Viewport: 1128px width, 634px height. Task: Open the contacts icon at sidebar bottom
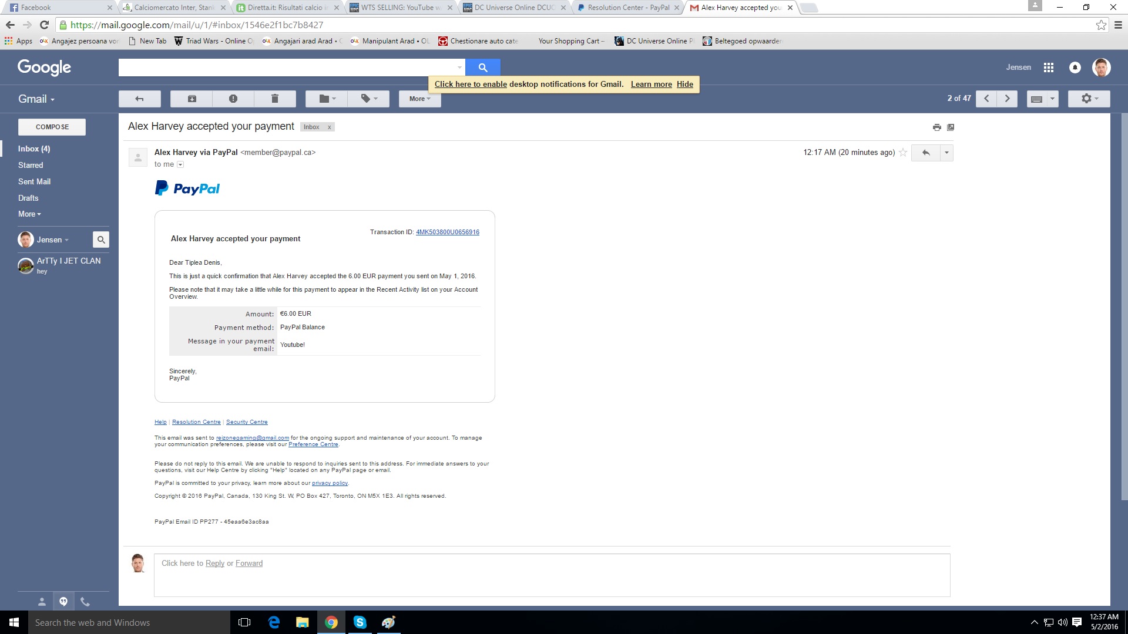click(x=42, y=602)
